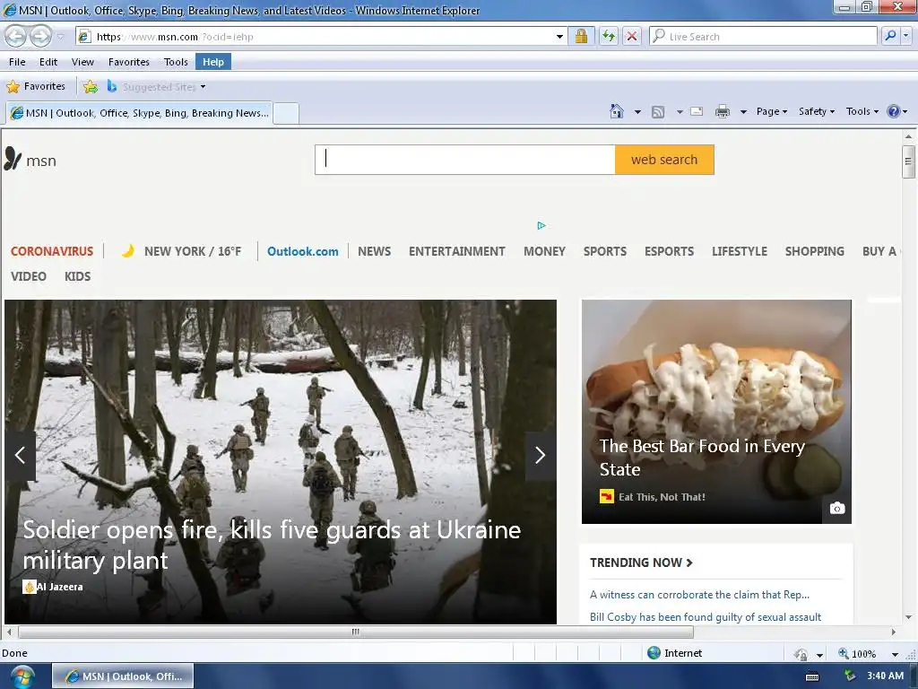The height and width of the screenshot is (689, 918).
Task: Refresh the page with green arrows icon
Action: tap(609, 36)
